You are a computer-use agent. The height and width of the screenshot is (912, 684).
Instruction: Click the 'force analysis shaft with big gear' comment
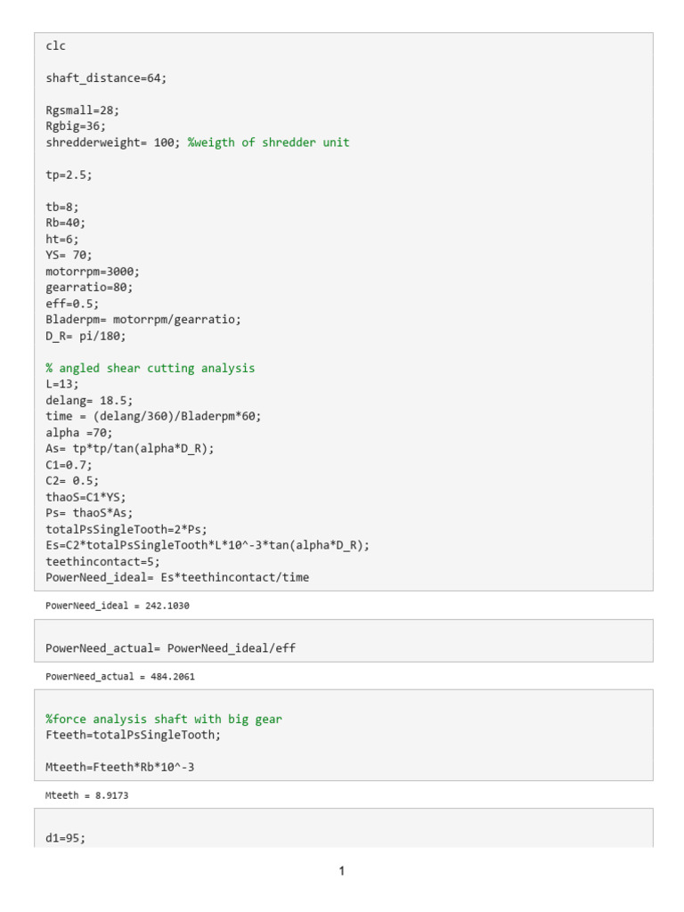point(164,719)
